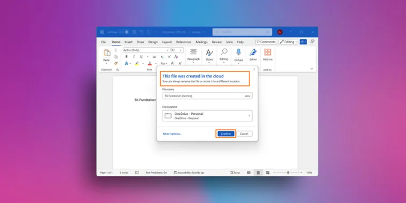This screenshot has width=406, height=203.
Task: Adjust the zoom slider handle
Action: [x=288, y=173]
